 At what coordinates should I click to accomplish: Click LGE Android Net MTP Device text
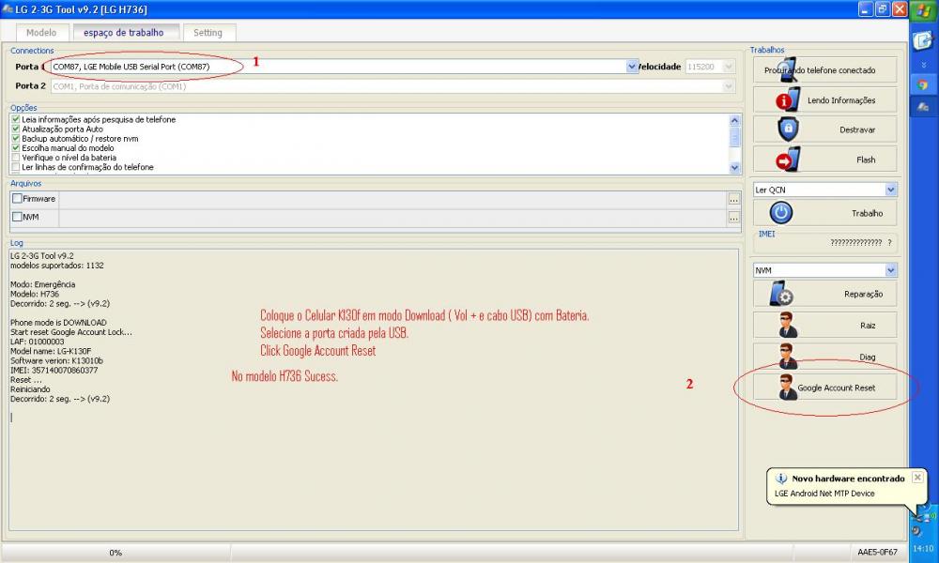[824, 494]
